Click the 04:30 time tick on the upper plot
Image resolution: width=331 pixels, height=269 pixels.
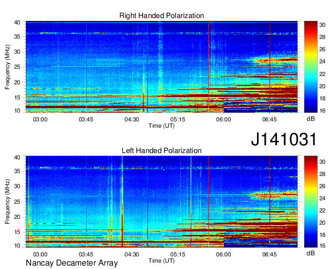coord(132,119)
